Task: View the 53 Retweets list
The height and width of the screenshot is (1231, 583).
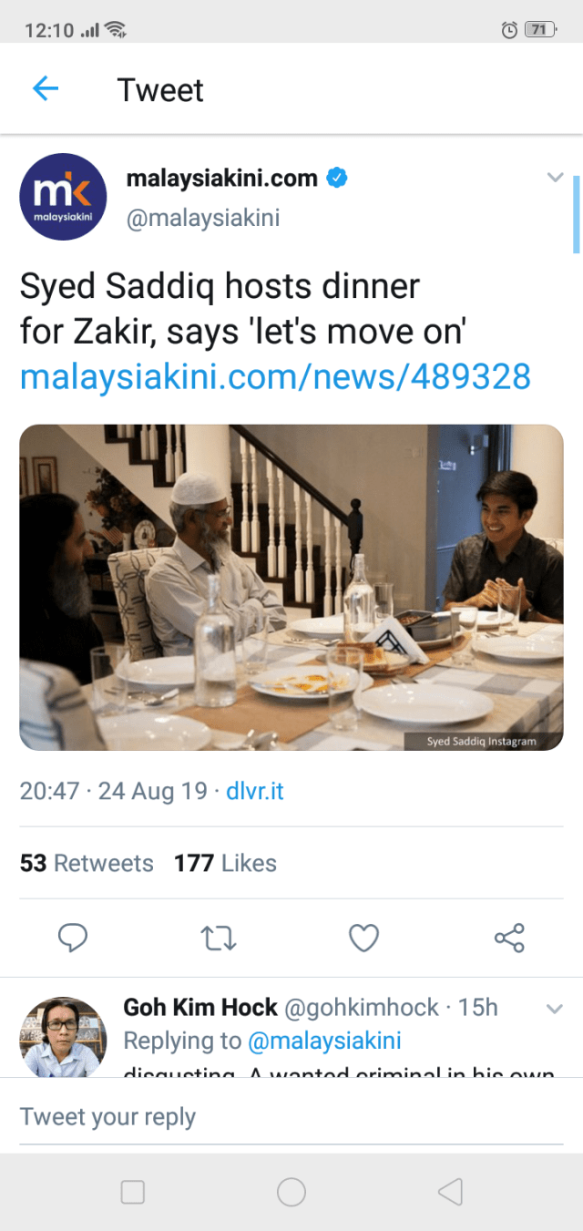Action: tap(87, 863)
